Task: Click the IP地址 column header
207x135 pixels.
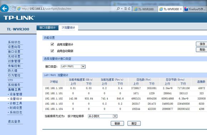Action: pyautogui.click(x=54, y=82)
